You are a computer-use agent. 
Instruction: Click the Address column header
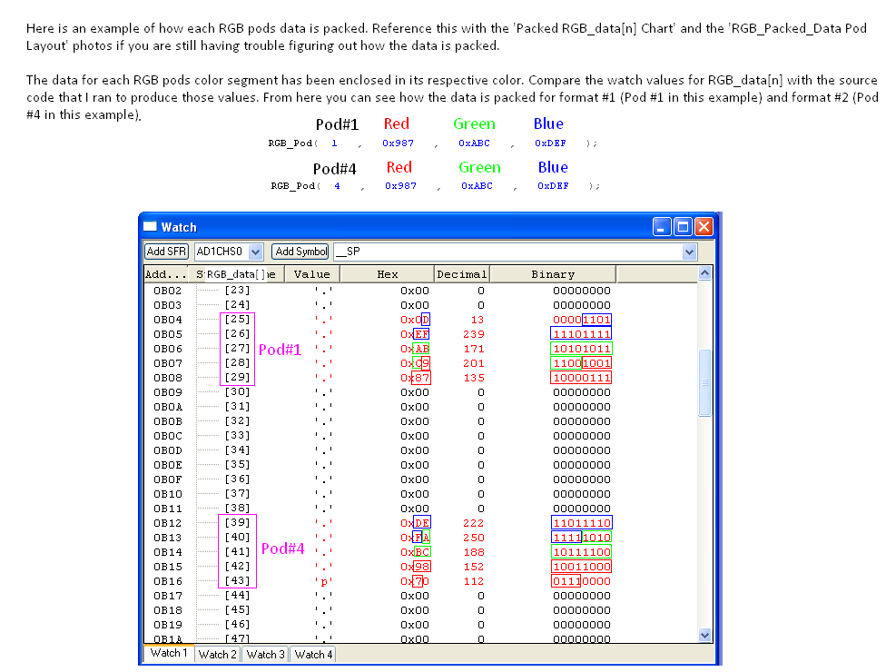coord(166,274)
